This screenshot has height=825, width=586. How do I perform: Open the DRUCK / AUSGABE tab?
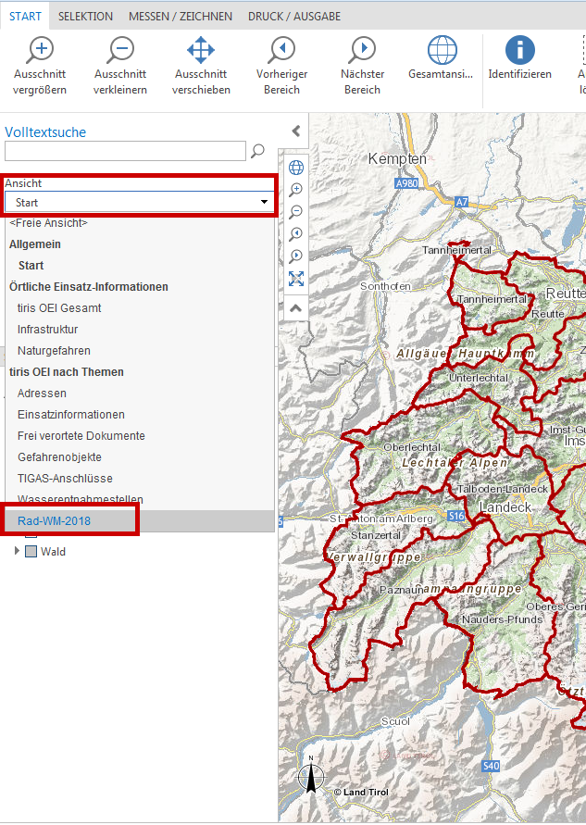coord(293,17)
